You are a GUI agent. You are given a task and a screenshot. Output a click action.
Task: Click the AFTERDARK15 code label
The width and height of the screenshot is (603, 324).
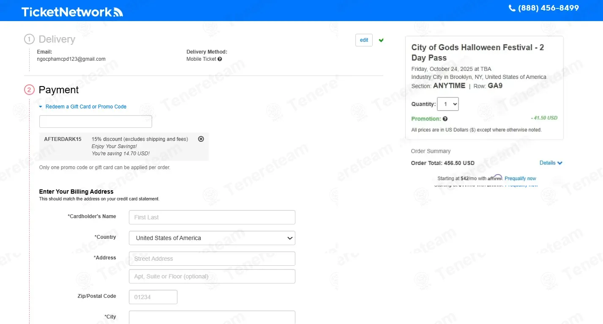pos(63,139)
